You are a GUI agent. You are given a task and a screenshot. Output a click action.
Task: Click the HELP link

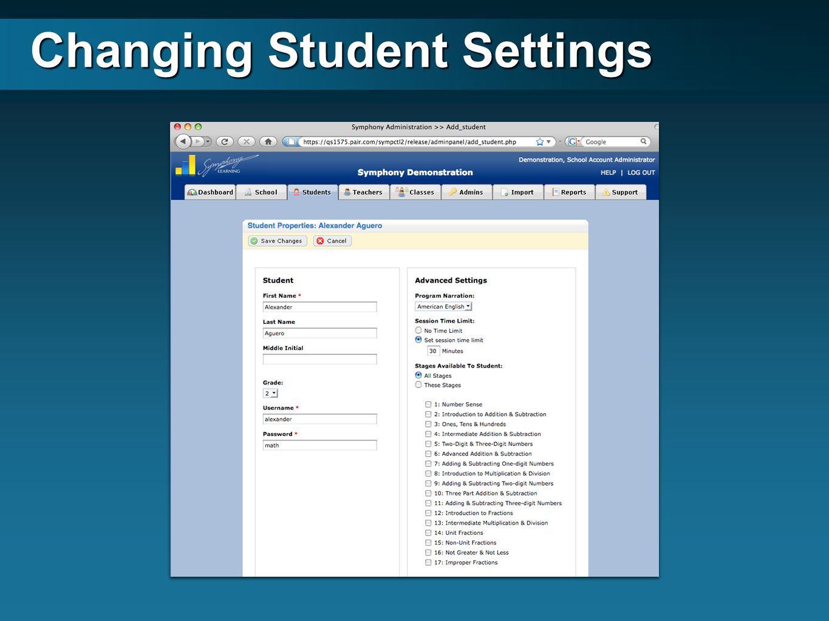[608, 173]
